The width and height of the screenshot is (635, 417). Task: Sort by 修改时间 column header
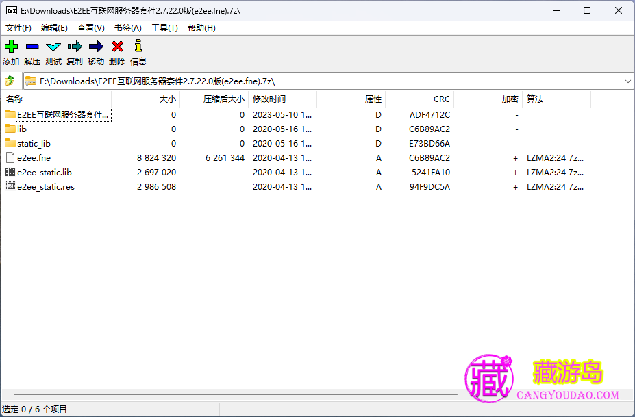pyautogui.click(x=283, y=99)
